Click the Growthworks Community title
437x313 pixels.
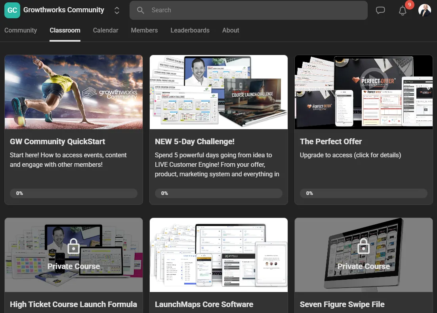(64, 10)
